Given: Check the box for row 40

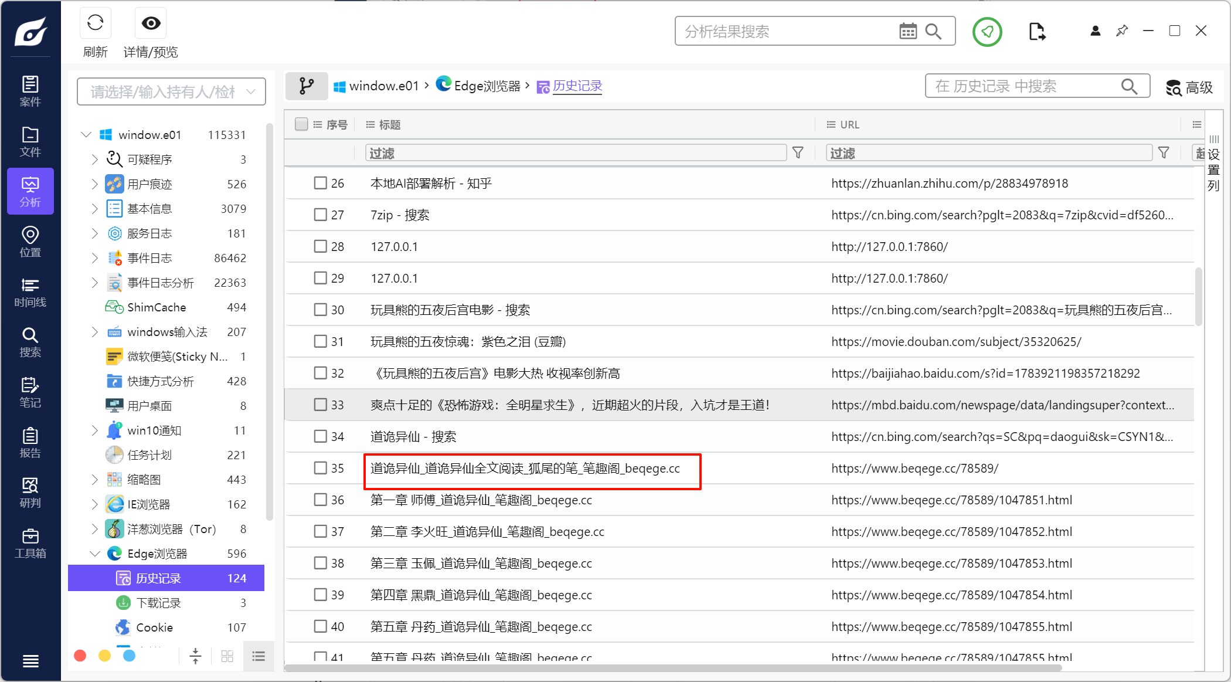Looking at the screenshot, I should [320, 626].
